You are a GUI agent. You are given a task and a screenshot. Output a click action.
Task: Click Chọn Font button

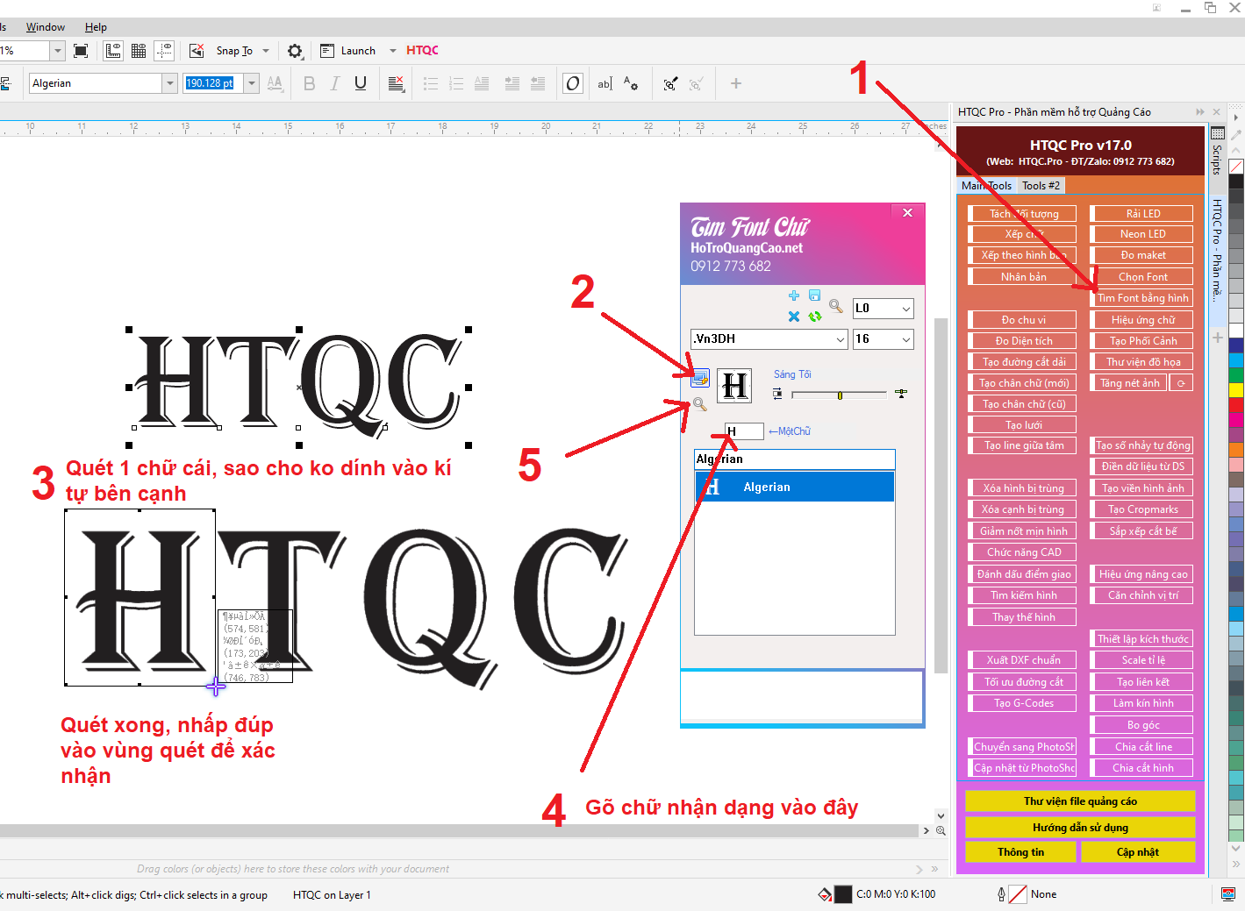1142,277
